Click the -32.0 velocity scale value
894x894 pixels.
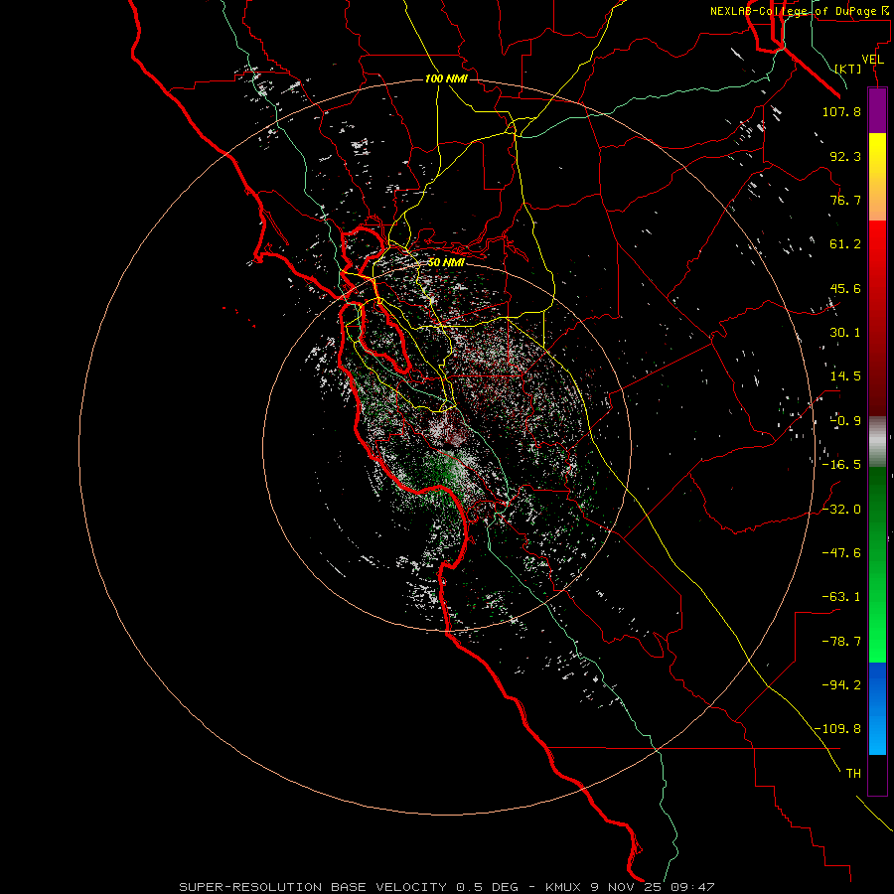841,510
